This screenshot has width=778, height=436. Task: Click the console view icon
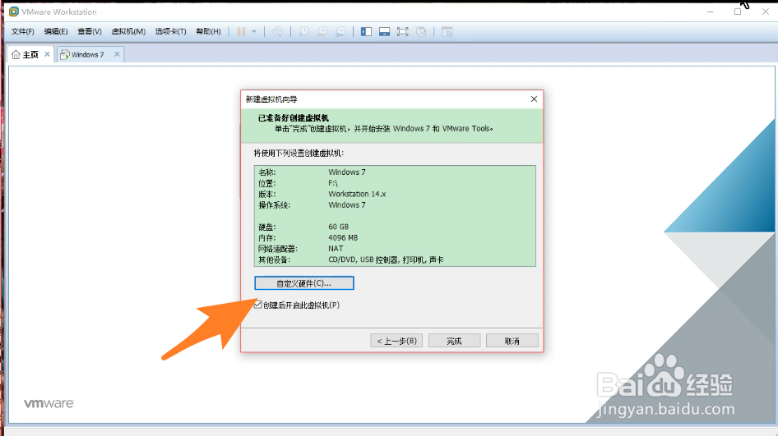point(447,32)
